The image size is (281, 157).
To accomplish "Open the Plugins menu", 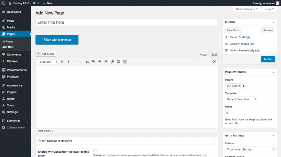I will click(x=16, y=92).
